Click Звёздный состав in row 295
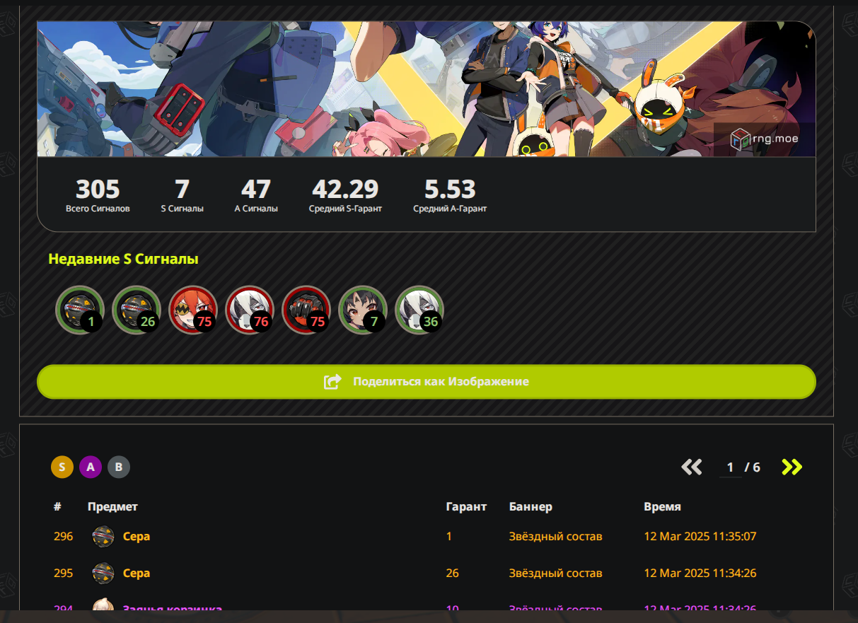The width and height of the screenshot is (858, 623). 555,573
